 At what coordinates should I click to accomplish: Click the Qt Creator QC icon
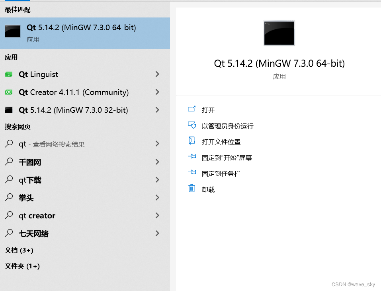click(x=9, y=93)
